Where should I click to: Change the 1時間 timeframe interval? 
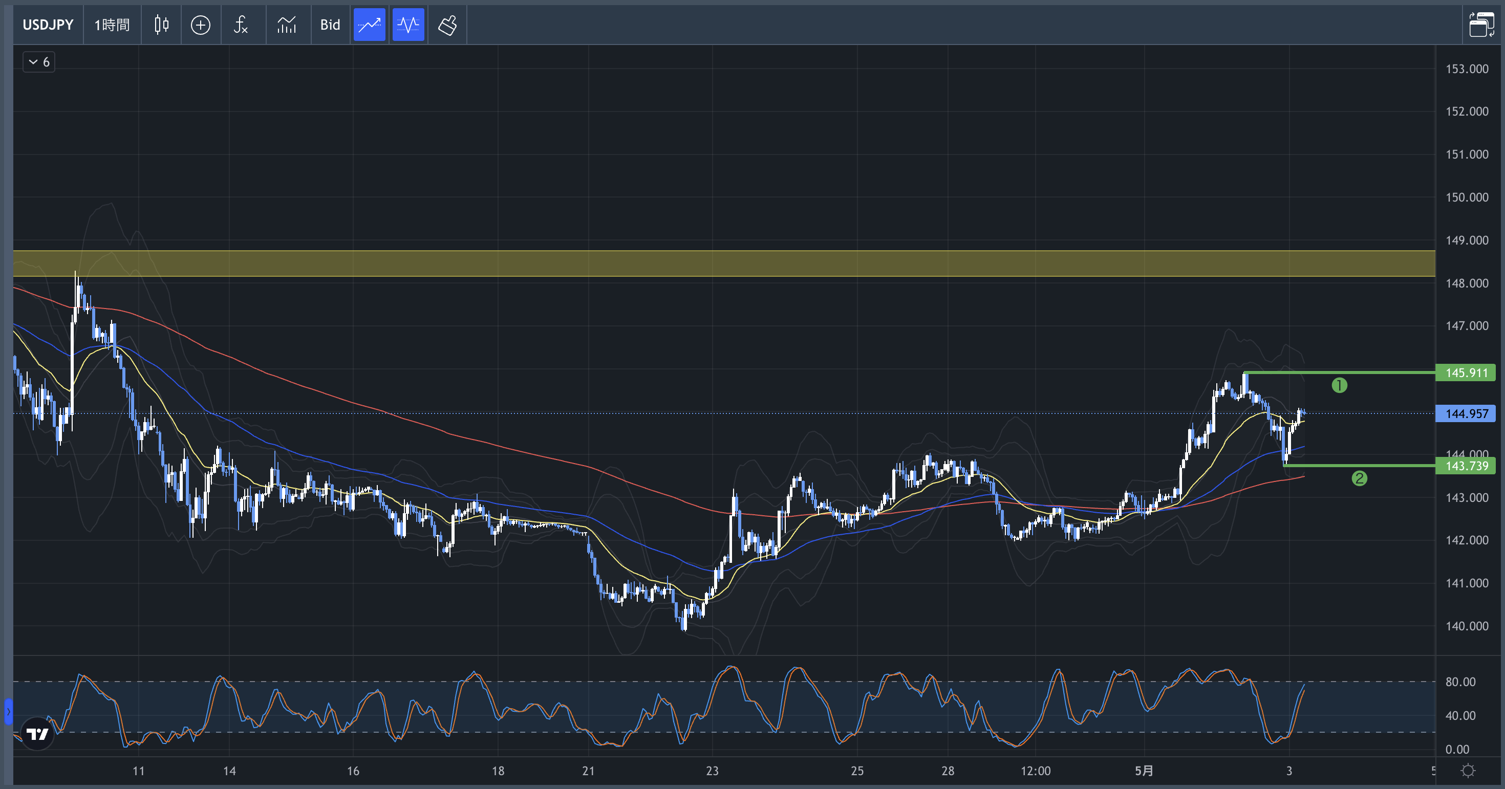pyautogui.click(x=112, y=25)
